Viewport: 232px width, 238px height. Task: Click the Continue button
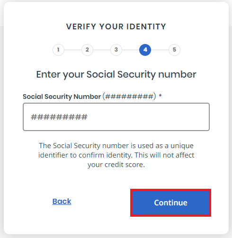(170, 203)
